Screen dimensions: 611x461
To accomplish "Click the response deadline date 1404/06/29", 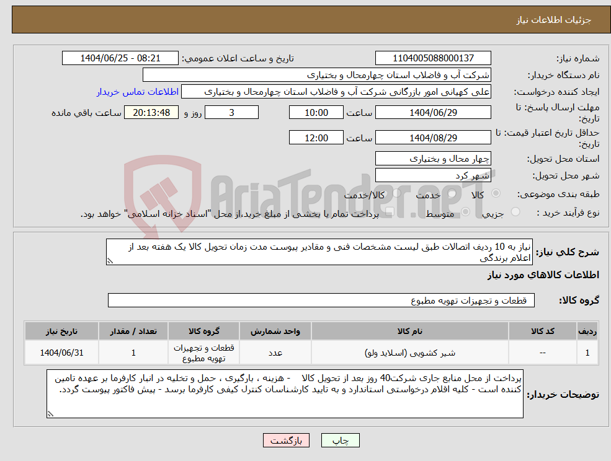I will [x=433, y=113].
